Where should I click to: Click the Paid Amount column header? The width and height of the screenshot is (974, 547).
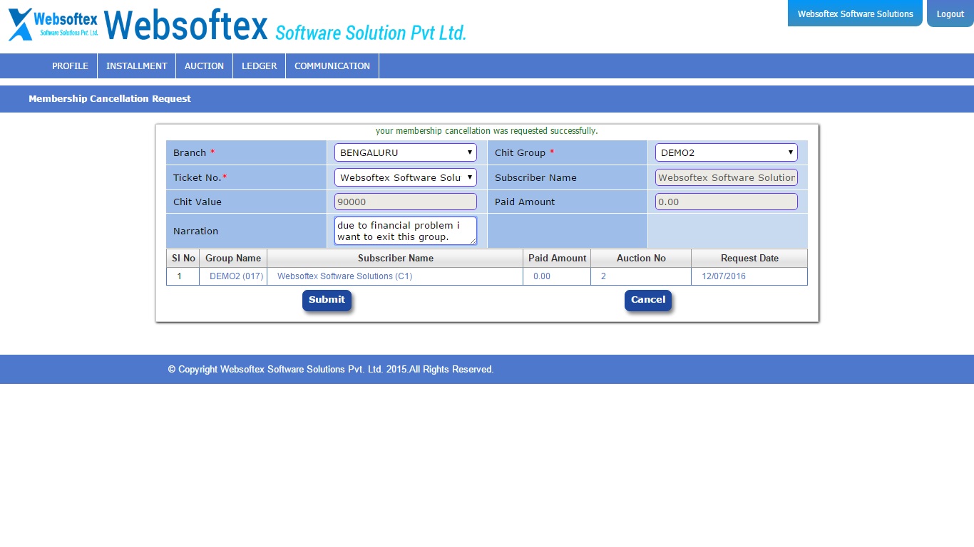coord(557,258)
